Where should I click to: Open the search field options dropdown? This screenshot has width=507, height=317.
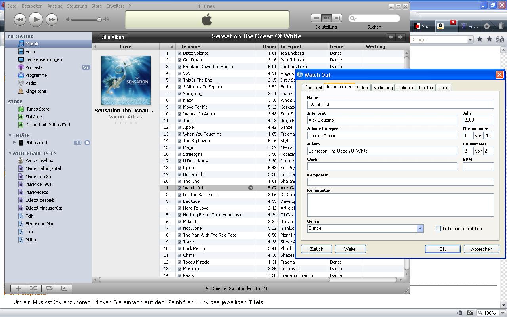tap(353, 18)
